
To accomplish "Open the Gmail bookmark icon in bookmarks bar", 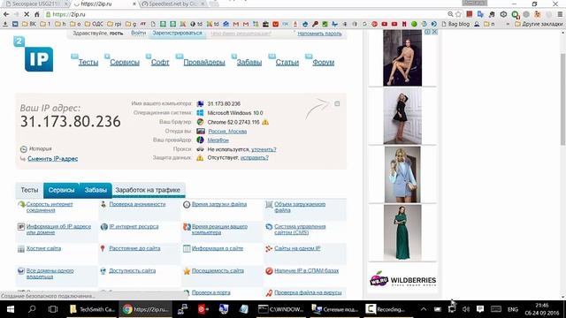I will point(236,24).
